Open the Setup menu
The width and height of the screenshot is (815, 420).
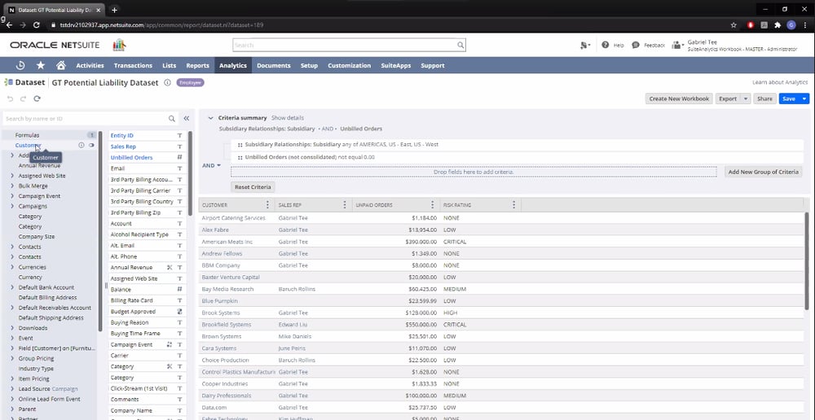point(309,65)
